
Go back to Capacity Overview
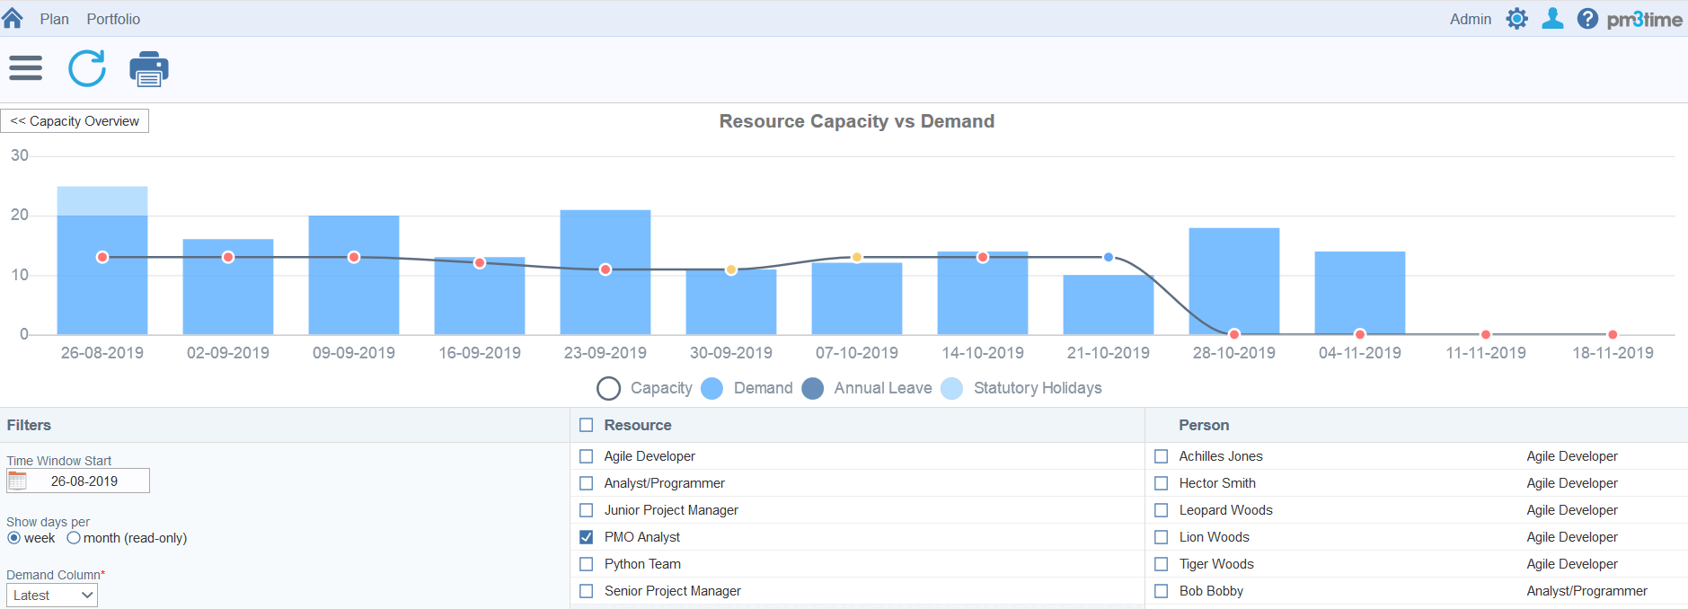[75, 121]
